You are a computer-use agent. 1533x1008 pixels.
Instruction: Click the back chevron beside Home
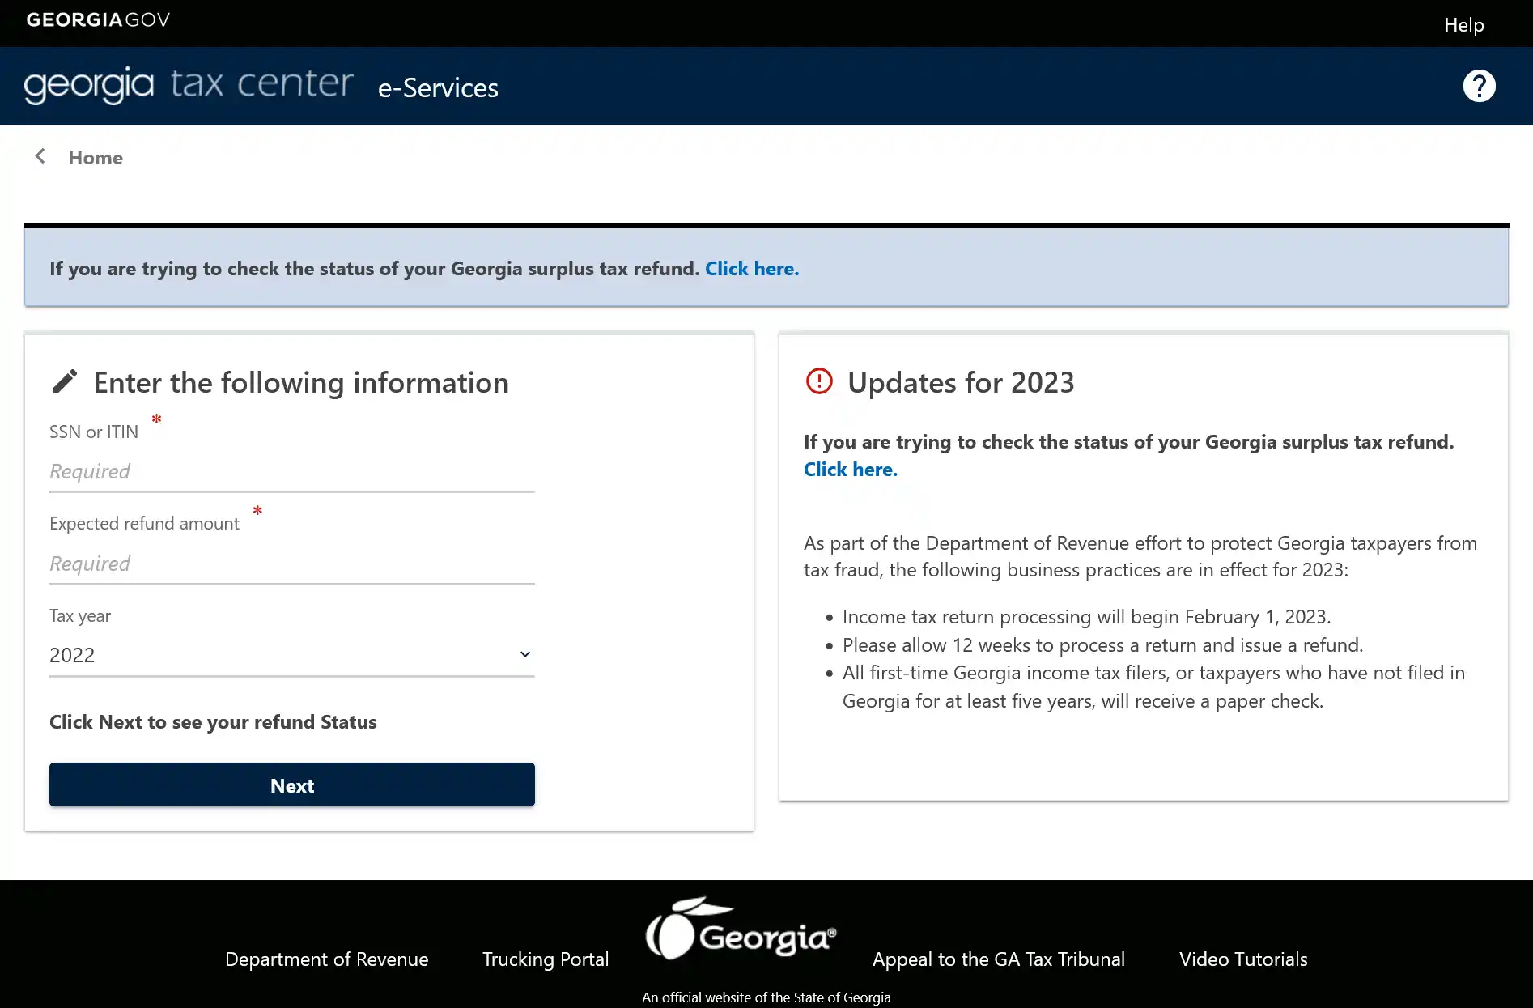40,156
